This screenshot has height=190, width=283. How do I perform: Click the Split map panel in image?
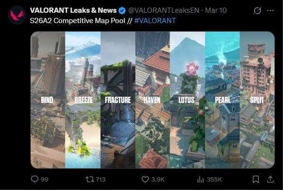[x=257, y=100]
